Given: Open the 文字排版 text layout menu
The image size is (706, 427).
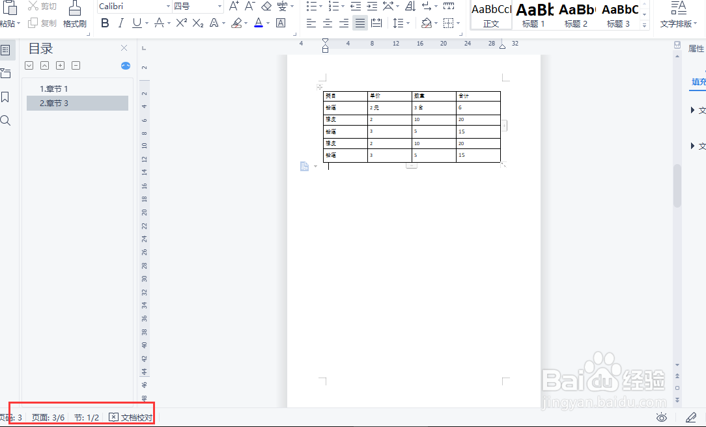Looking at the screenshot, I should tap(678, 15).
